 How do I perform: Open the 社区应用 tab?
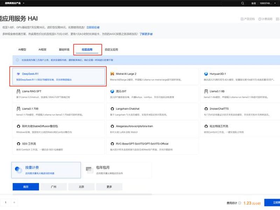(87, 49)
